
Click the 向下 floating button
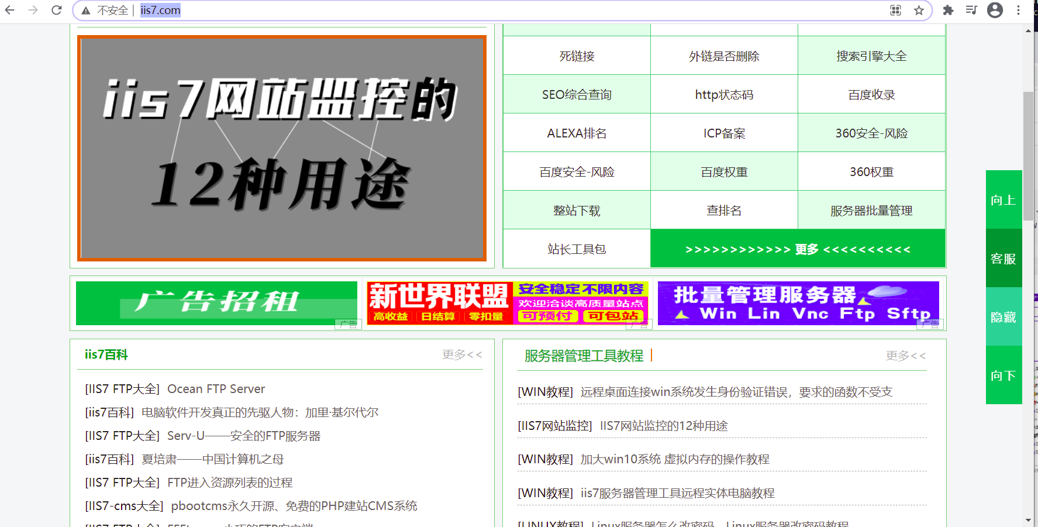[x=1003, y=375]
